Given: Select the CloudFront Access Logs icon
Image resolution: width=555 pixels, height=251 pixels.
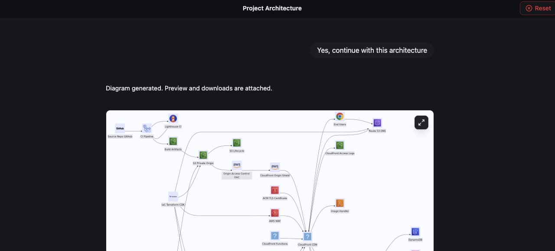Looking at the screenshot, I should pos(340,145).
